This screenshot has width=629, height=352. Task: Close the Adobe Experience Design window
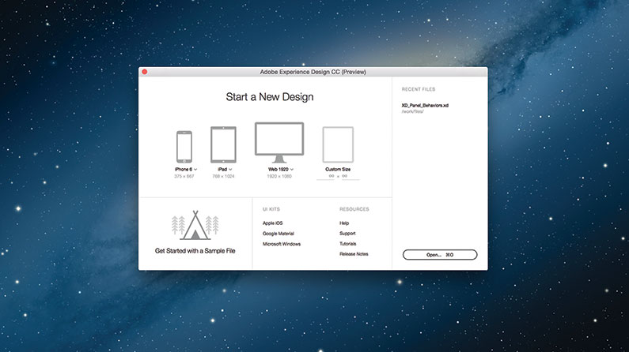point(145,72)
